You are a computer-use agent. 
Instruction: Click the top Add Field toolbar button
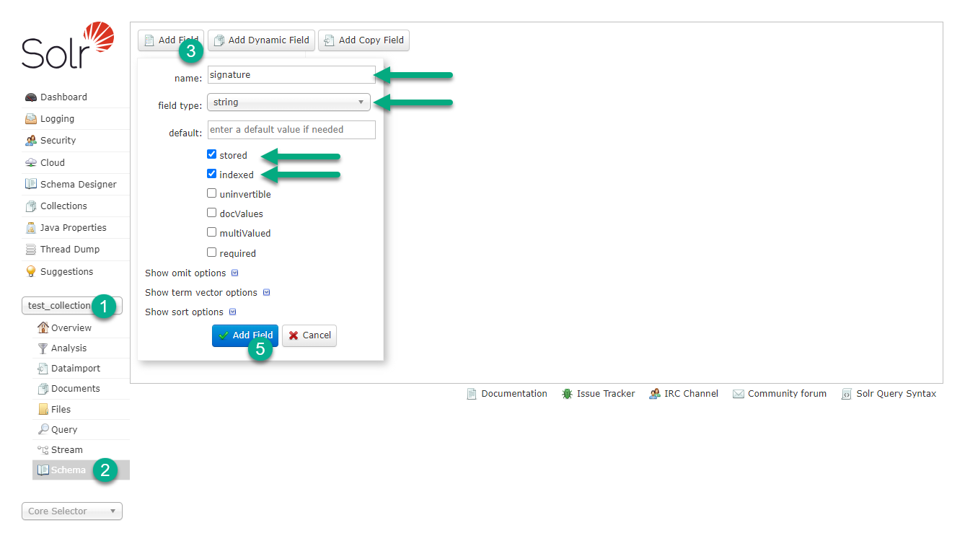coord(171,40)
